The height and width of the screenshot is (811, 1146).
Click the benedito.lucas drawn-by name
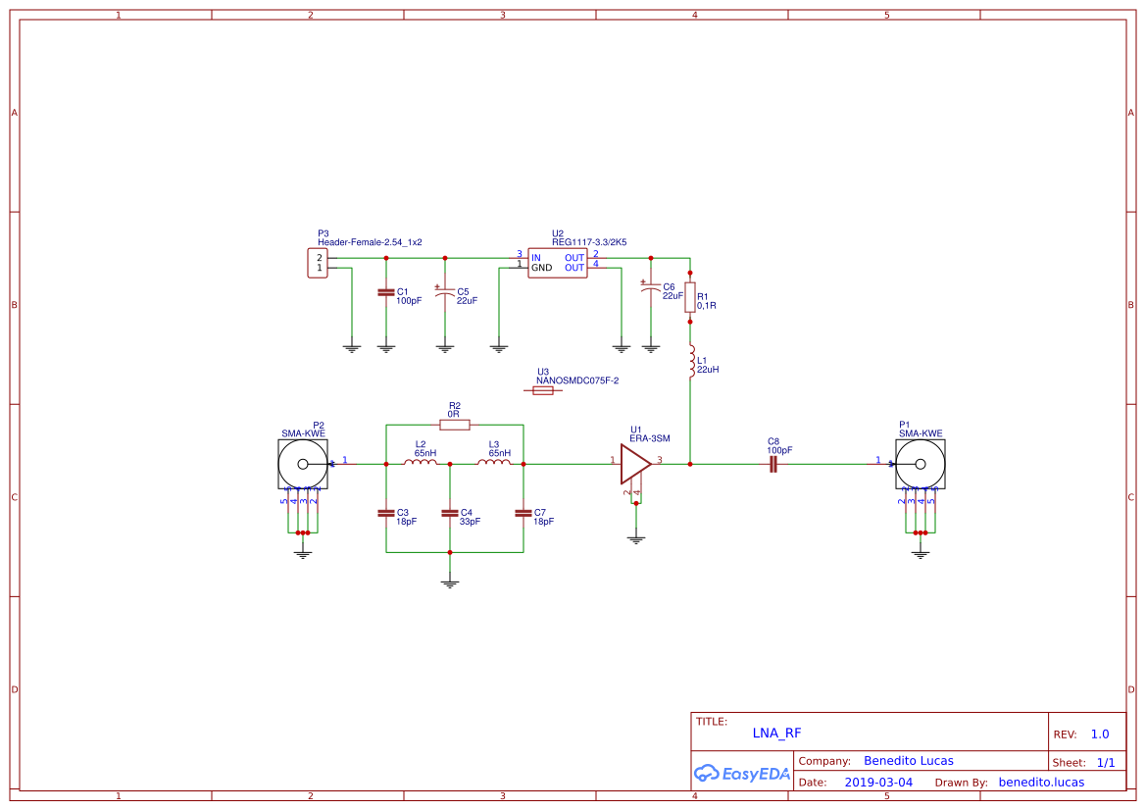1044,782
